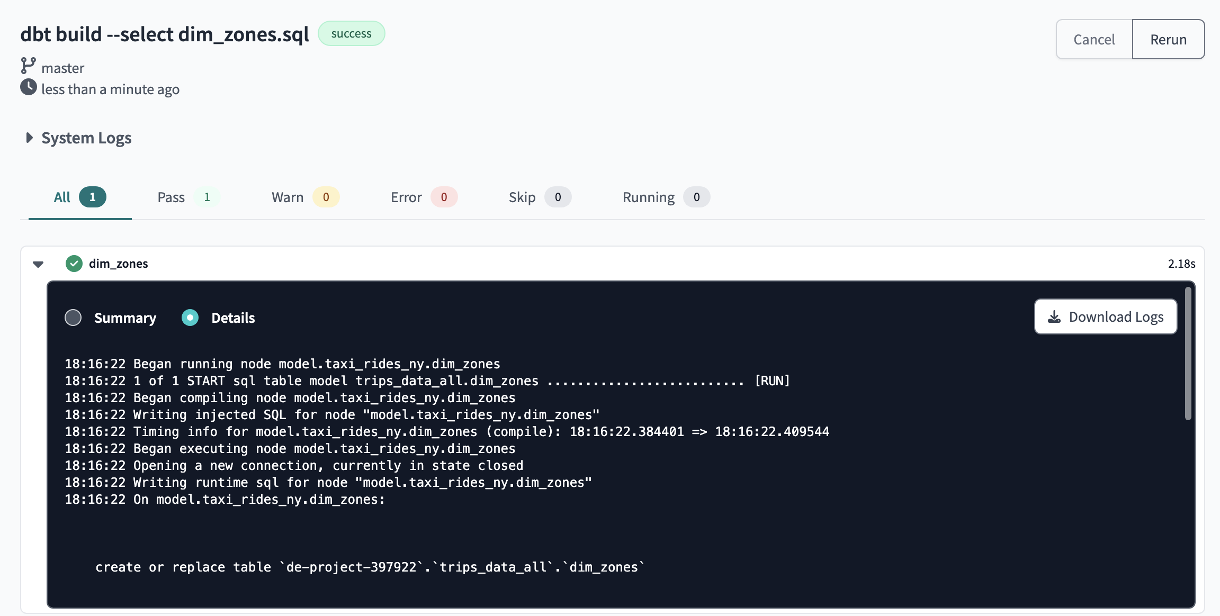Click the log panel vertical scrollbar

1188,354
